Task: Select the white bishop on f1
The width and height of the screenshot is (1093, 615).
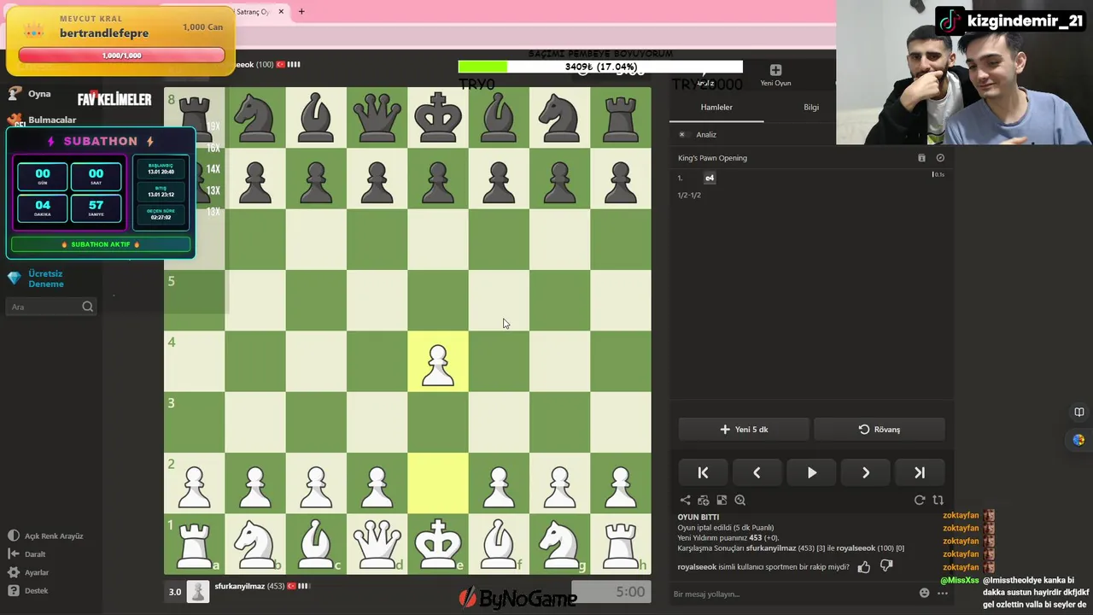Action: click(x=499, y=544)
